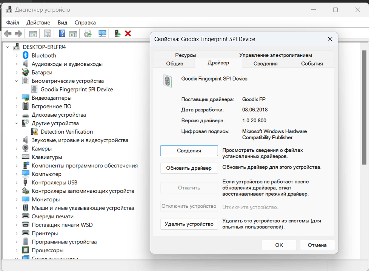Click driver version value 1.0.20.800
This screenshot has height=271, width=369.
tap(254, 120)
